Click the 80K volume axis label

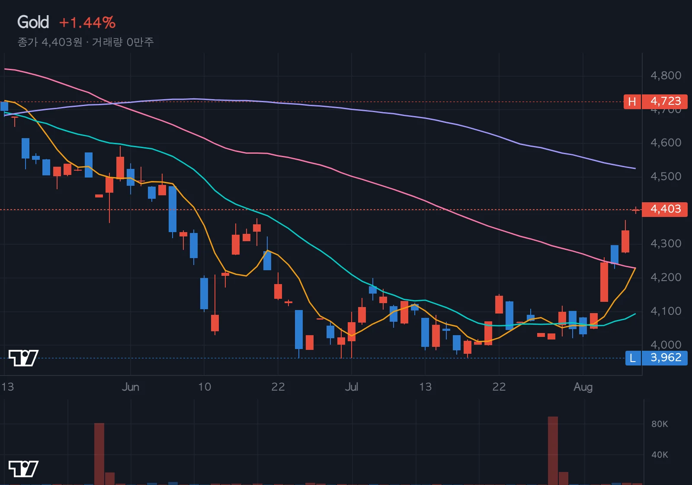point(660,424)
